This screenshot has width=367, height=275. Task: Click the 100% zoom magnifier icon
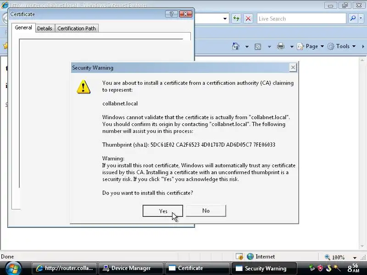coord(328,257)
